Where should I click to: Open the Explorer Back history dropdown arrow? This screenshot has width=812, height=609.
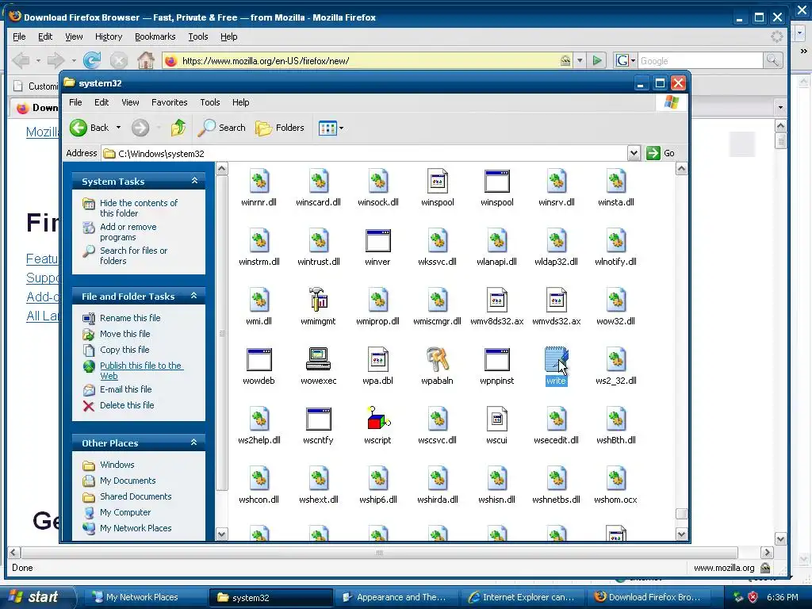click(118, 128)
